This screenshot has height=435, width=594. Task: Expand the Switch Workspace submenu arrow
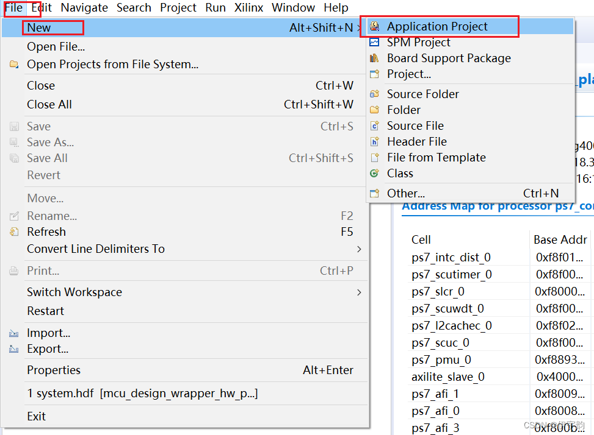click(359, 292)
